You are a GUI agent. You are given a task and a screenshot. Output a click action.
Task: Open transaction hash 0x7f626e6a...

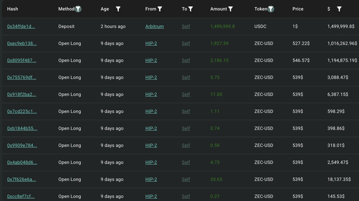22,180
